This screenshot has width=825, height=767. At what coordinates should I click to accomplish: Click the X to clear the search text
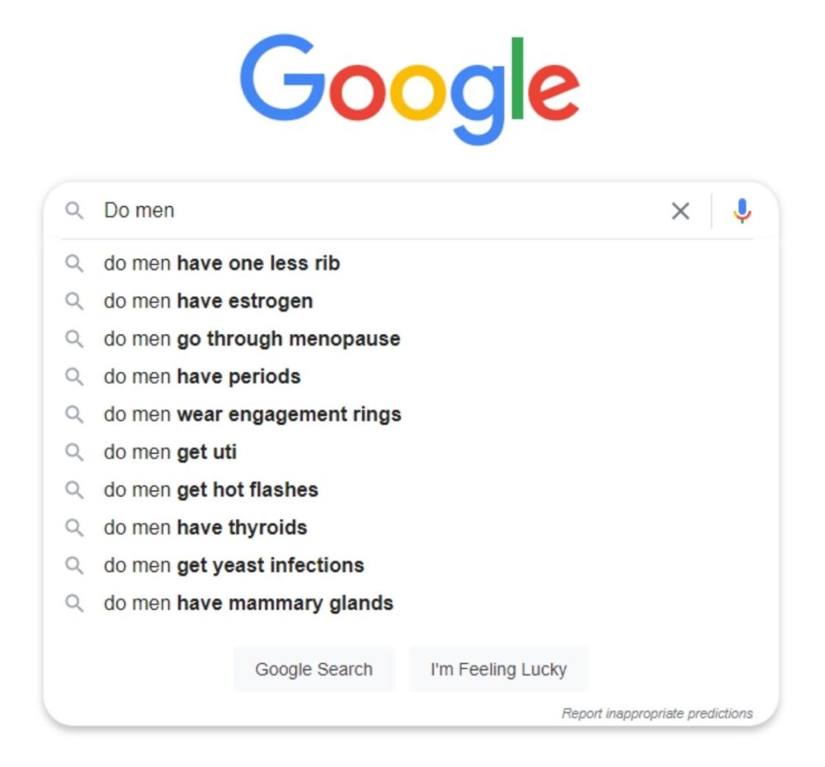pos(680,210)
